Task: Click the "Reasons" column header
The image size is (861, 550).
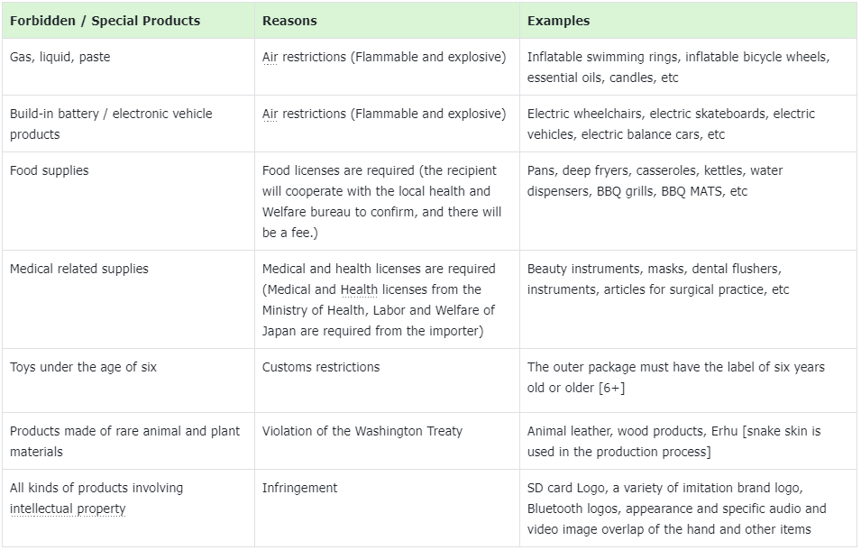Action: (289, 21)
